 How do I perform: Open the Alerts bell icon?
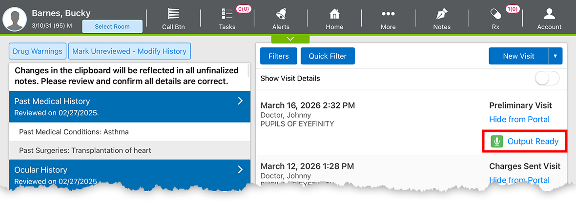point(281,14)
